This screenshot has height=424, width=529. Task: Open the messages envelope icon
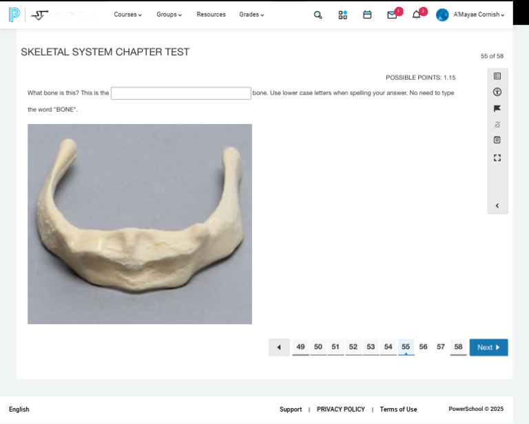pos(392,15)
